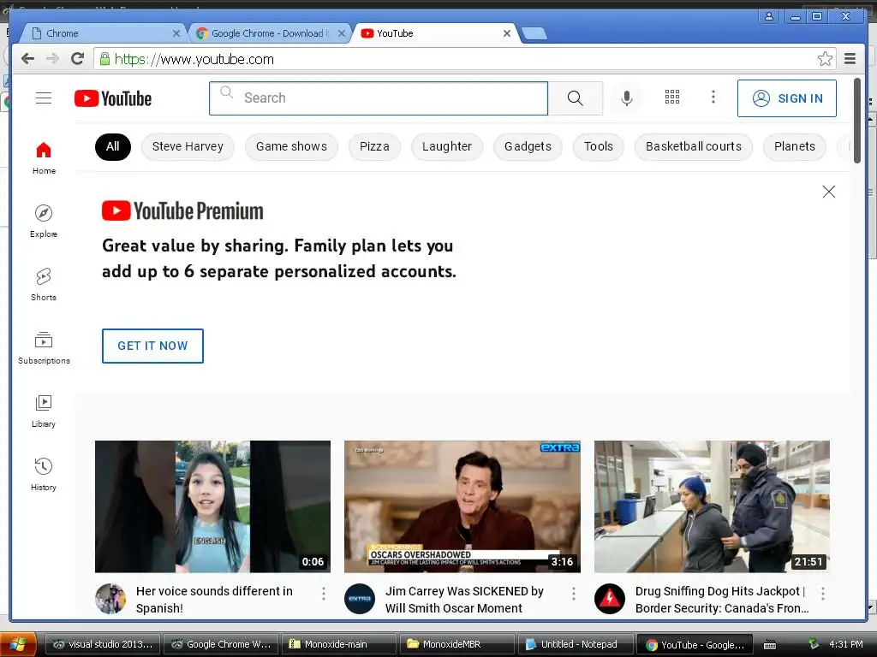Viewport: 877px width, 657px height.
Task: Select the Gadgets chip
Action: [528, 147]
